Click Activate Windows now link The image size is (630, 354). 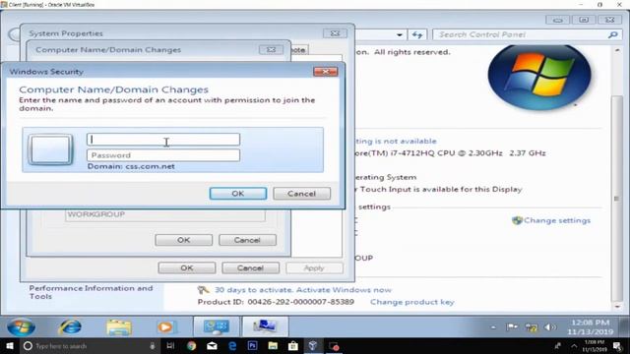click(344, 290)
